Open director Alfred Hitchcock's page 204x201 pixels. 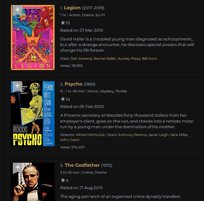90,135
